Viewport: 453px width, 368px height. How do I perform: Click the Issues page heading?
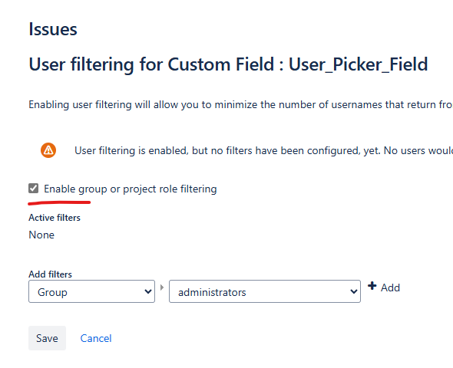tap(53, 29)
